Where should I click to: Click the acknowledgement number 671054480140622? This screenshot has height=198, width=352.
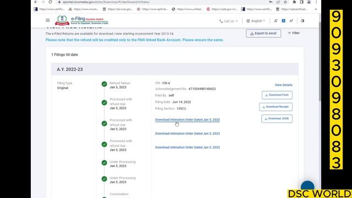click(202, 89)
